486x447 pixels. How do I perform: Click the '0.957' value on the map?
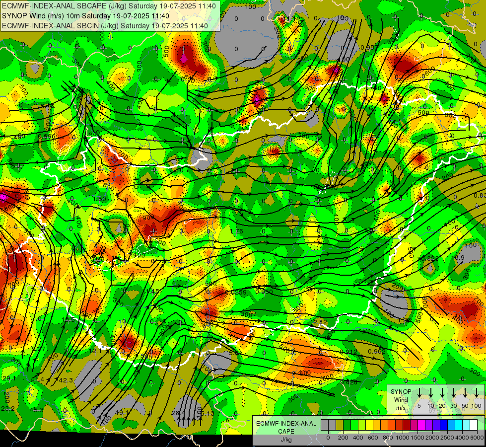coord(369,48)
